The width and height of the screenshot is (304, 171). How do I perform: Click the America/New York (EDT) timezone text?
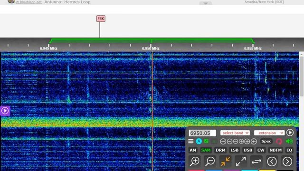(x=264, y=2)
